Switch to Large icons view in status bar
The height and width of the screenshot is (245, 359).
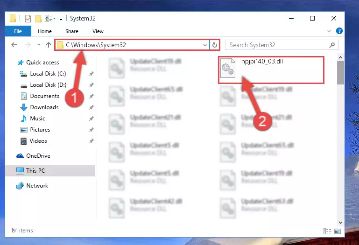(338, 231)
